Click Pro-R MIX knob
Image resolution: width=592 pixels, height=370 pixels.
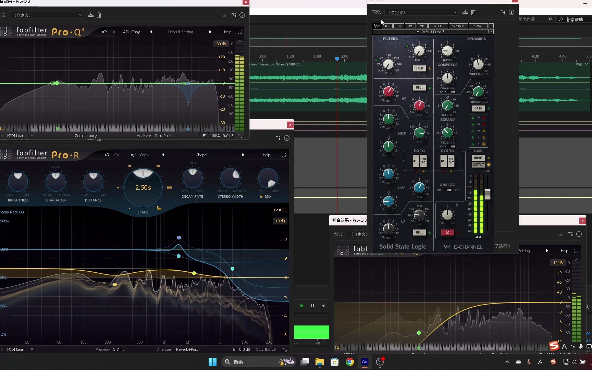pos(268,178)
